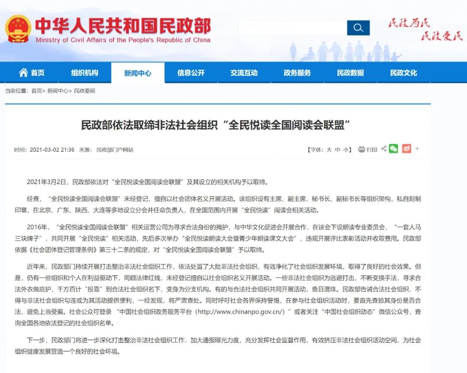Open the 民政文化 menu
This screenshot has width=467, height=373.
click(403, 73)
